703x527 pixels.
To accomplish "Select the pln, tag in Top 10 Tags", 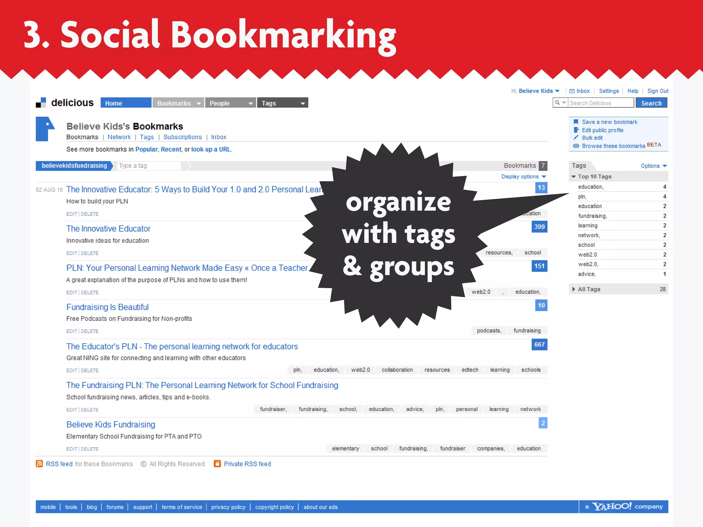I will 582,197.
